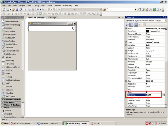168x126 pixels.
Task: Collapse the Data toolbox section
Action: pos(3,108)
